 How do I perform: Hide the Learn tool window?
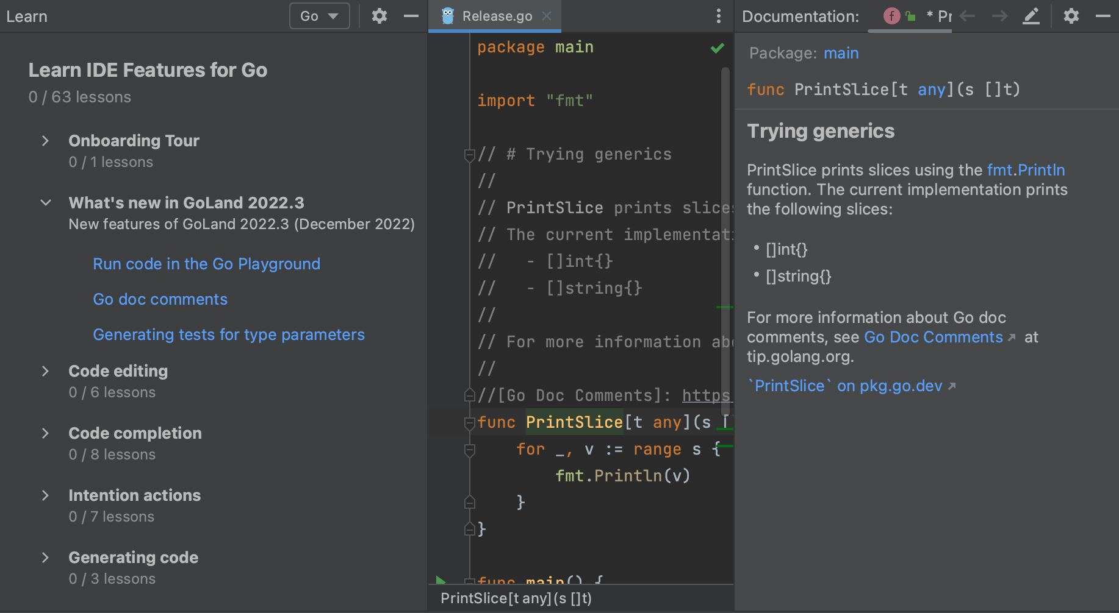pos(411,16)
